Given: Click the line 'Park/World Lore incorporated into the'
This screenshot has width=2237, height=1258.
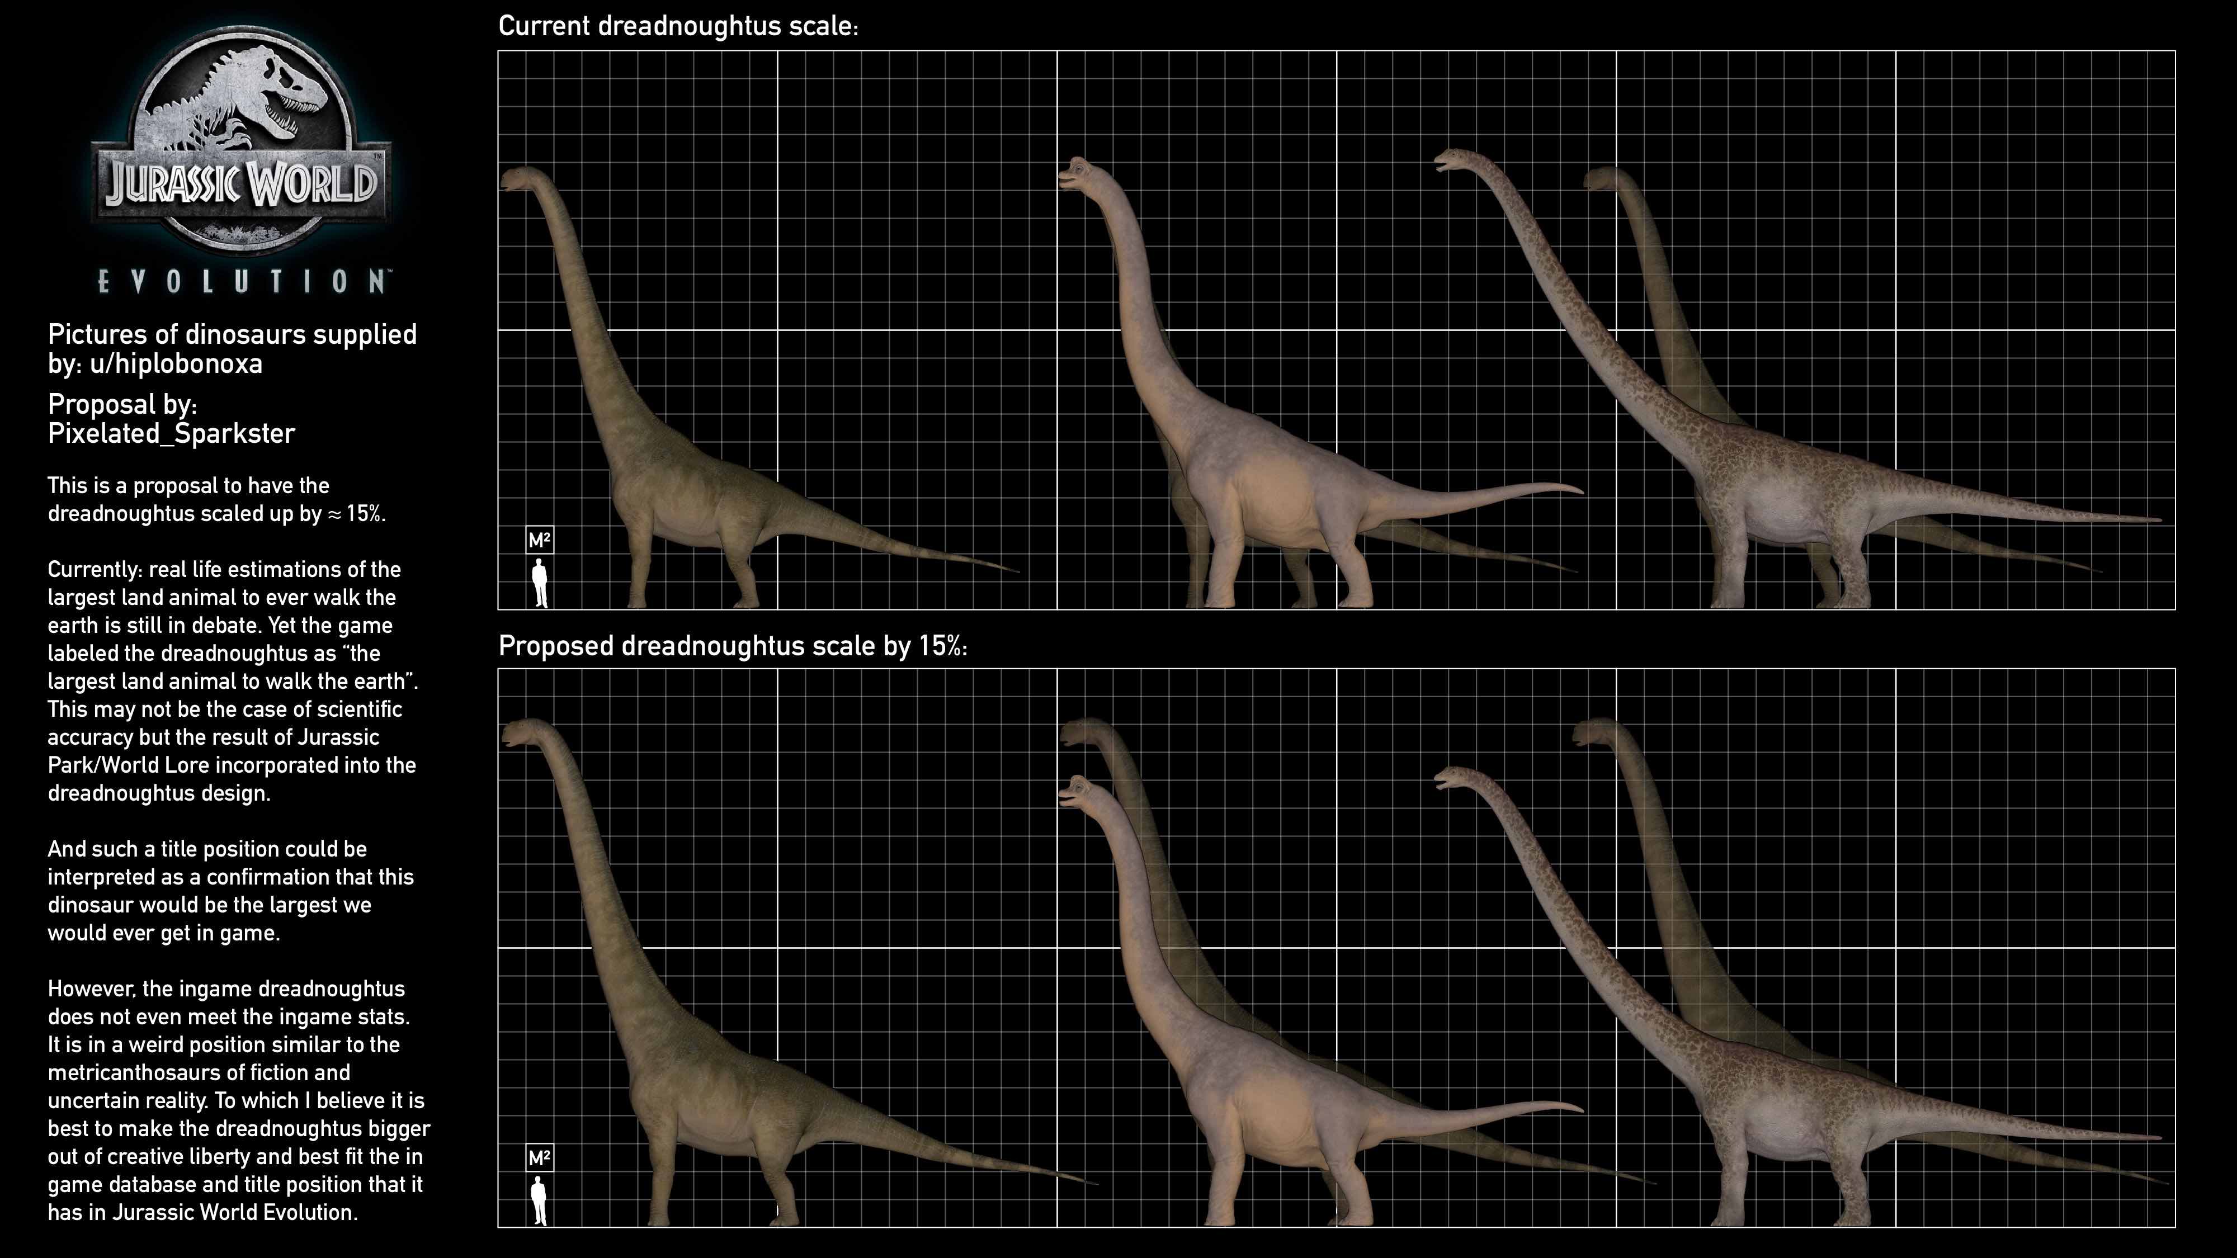Looking at the screenshot, I should (232, 766).
